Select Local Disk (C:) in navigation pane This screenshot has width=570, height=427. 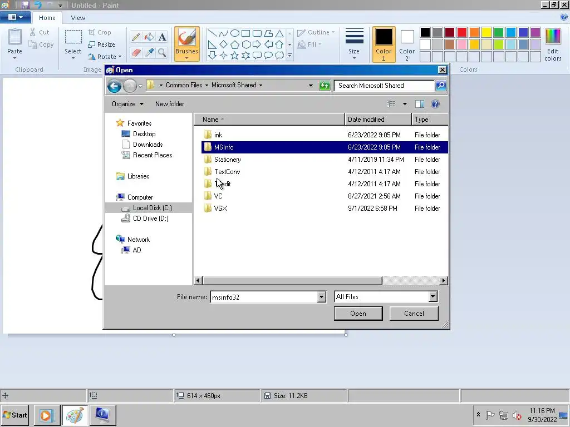149,208
